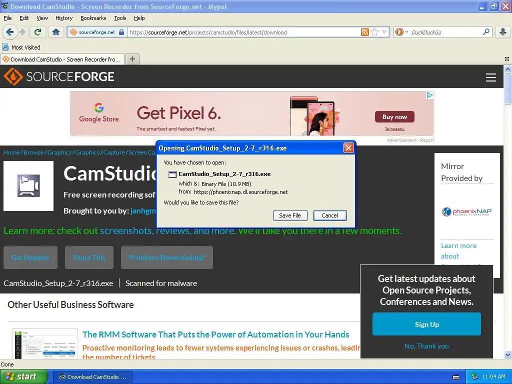The height and width of the screenshot is (384, 512).
Task: Open the File menu
Action: click(7, 18)
